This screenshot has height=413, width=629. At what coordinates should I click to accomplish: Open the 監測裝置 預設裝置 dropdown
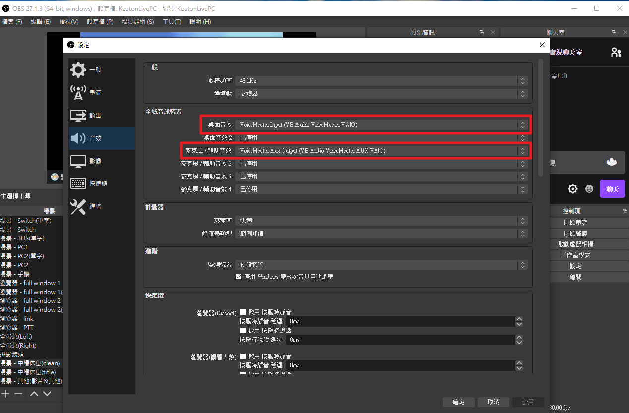point(381,265)
